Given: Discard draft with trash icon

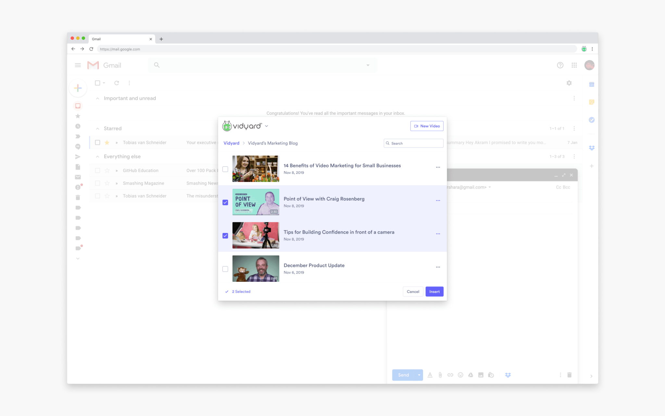Looking at the screenshot, I should tap(569, 375).
